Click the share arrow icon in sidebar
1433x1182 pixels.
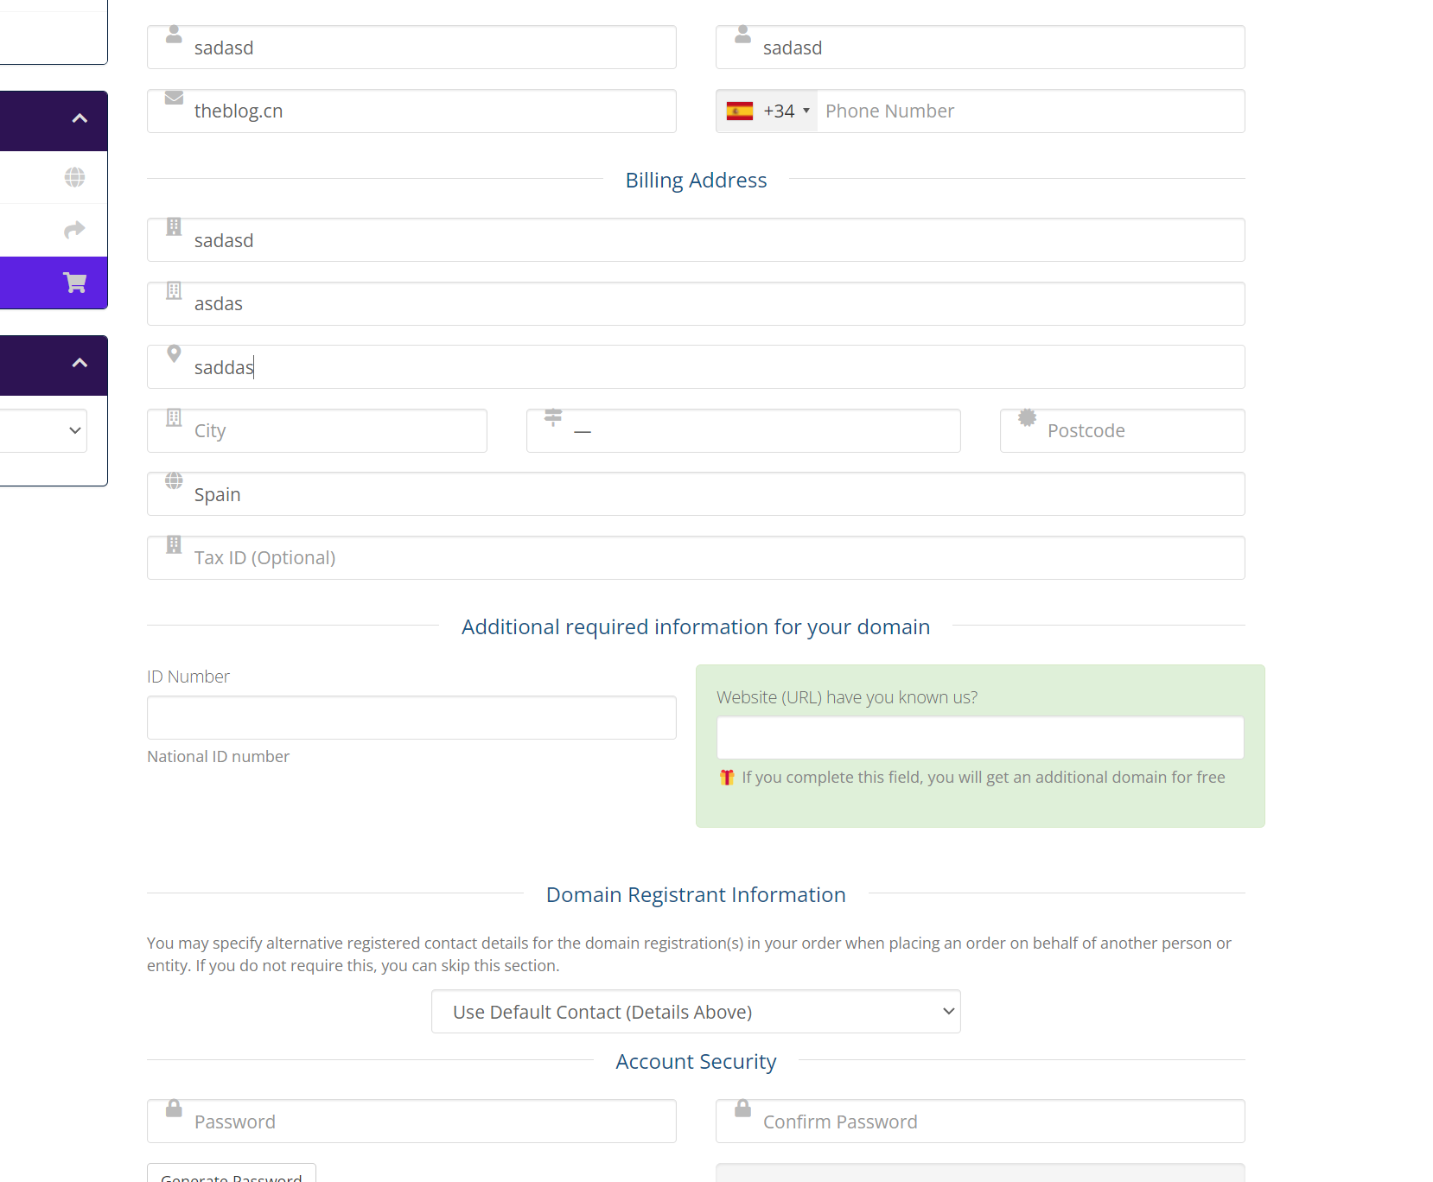tap(75, 230)
